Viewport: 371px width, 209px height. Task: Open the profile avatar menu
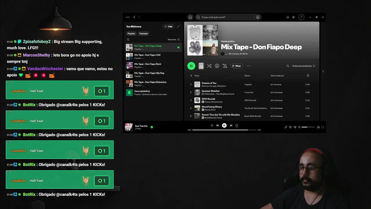pos(301,17)
